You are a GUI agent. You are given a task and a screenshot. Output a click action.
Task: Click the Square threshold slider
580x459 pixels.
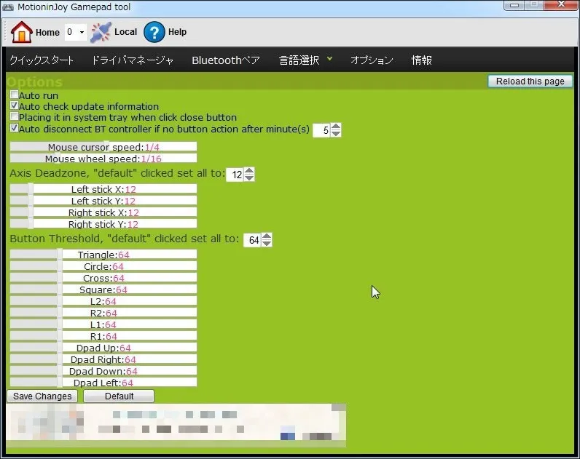click(103, 289)
